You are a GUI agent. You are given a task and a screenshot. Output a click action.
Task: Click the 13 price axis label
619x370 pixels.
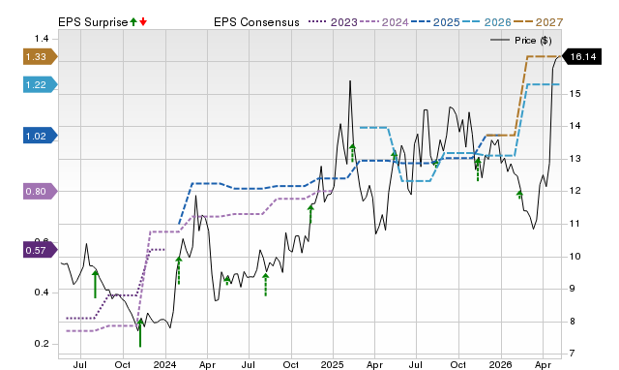[575, 159]
